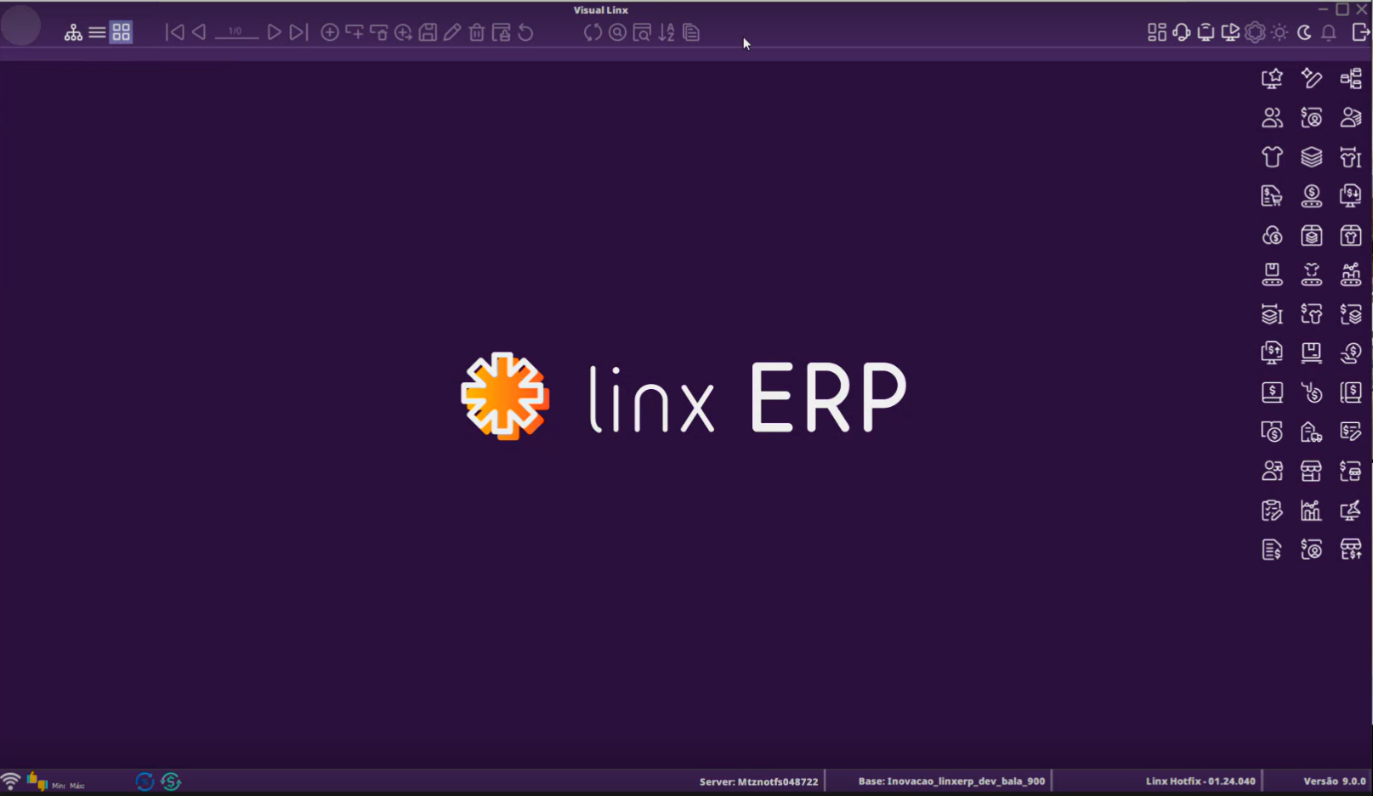This screenshot has height=796, width=1373.
Task: Open the invoice with shopping cart icon
Action: (x=1272, y=196)
